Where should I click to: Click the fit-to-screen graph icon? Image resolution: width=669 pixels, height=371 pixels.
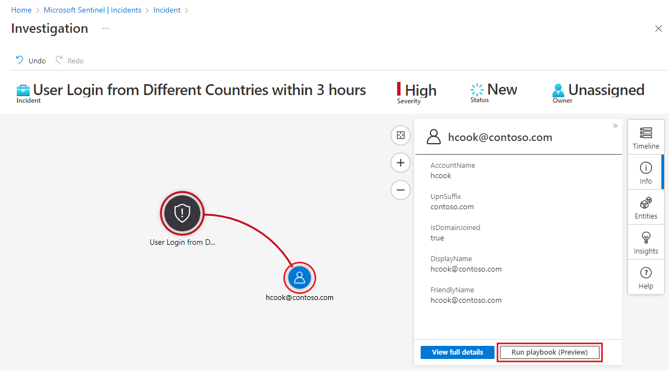point(400,135)
